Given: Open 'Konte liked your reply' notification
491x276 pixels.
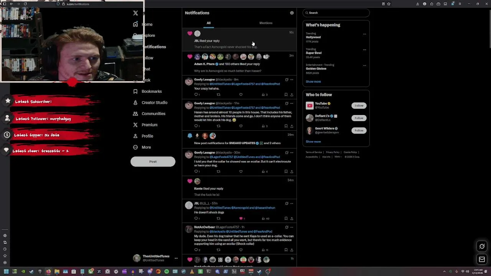Looking at the screenshot, I should tap(239, 188).
